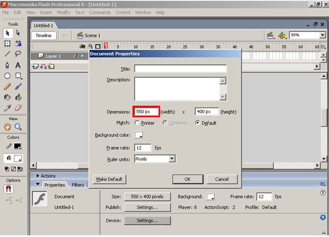Open the Ruler units dropdown

tap(172, 159)
